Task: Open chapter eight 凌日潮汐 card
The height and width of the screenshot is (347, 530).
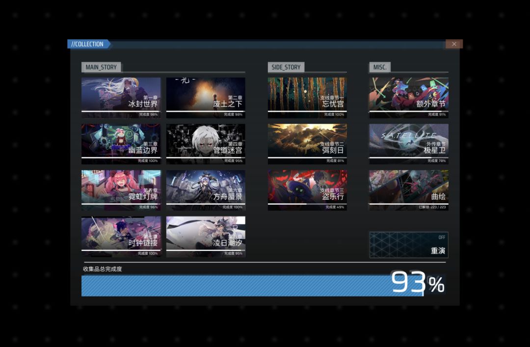Action: 206,237
